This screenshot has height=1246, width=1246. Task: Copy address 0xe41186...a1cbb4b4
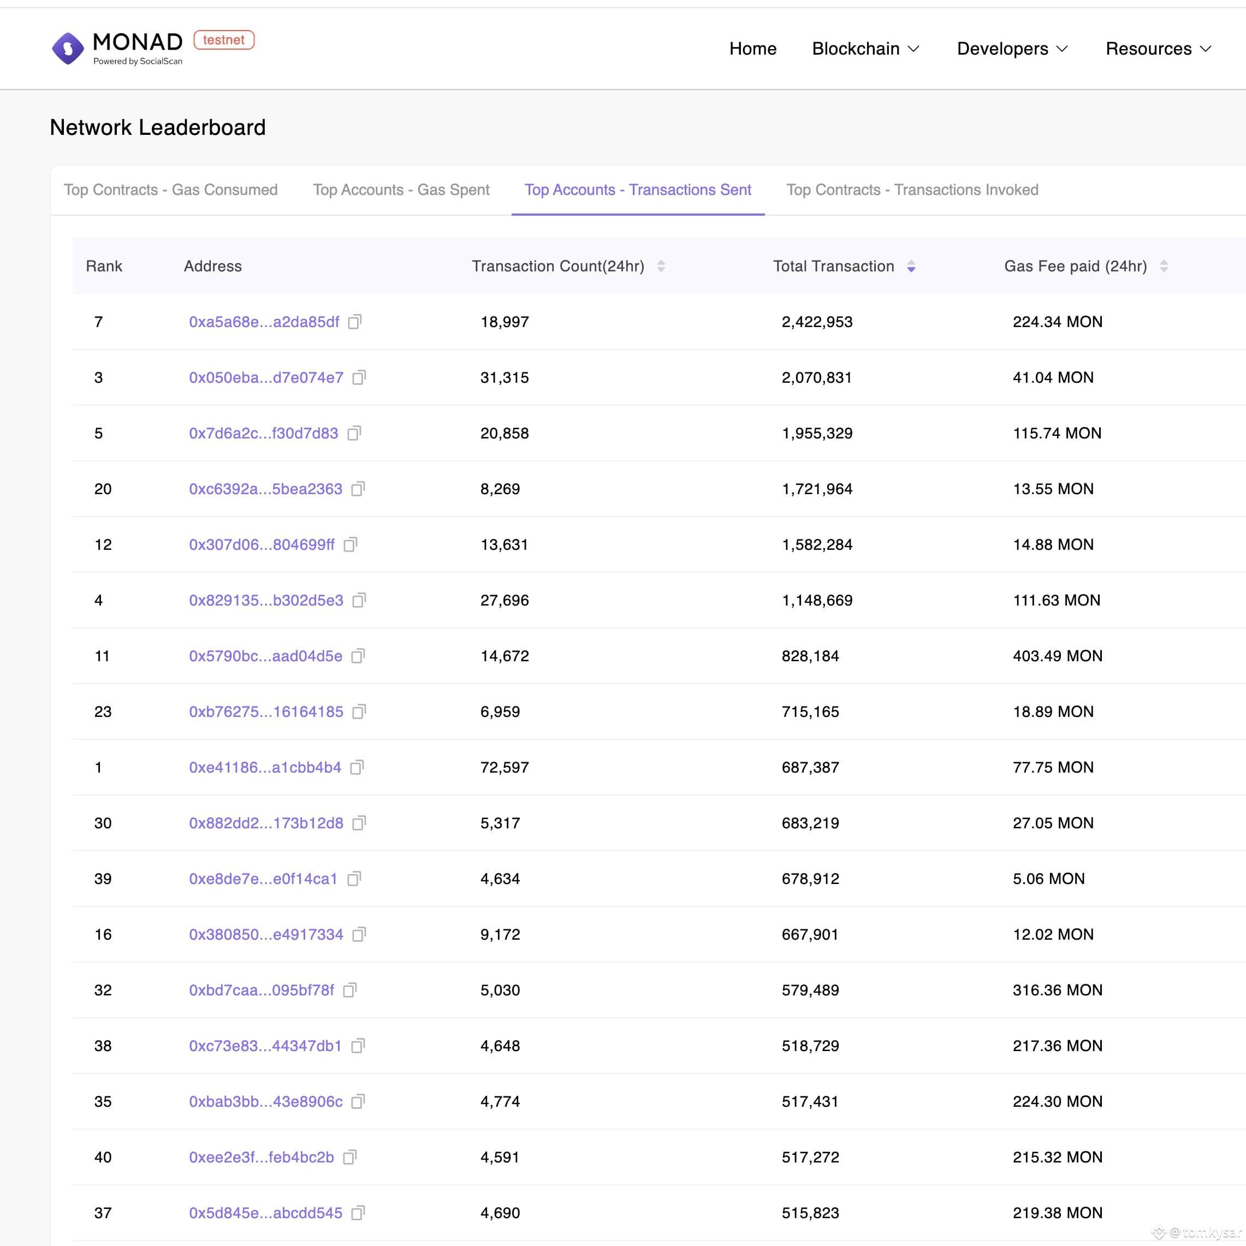pos(357,768)
